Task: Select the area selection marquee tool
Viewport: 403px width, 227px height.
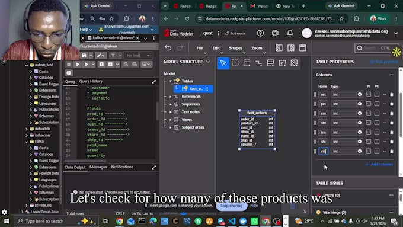Action: point(235,63)
